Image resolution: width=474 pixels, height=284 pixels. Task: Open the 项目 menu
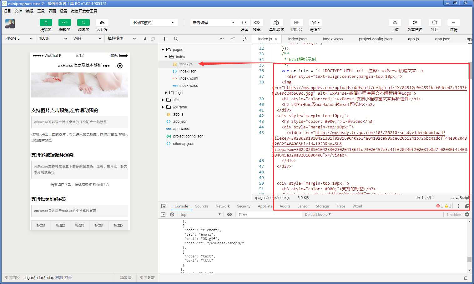click(x=7, y=11)
